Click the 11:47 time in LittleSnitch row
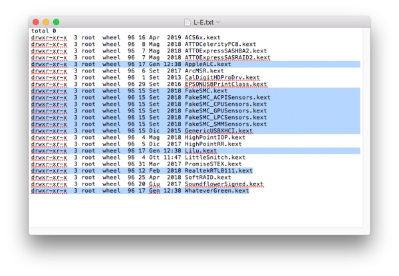Screen dimensions: 399x276 pos(172,158)
